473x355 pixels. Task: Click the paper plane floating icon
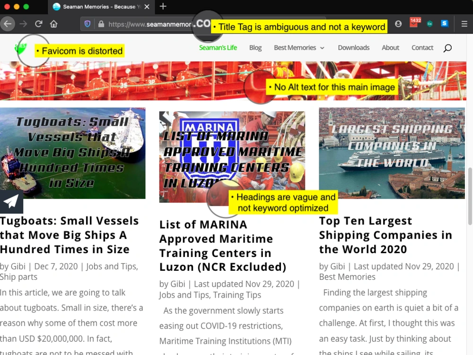pos(11,201)
